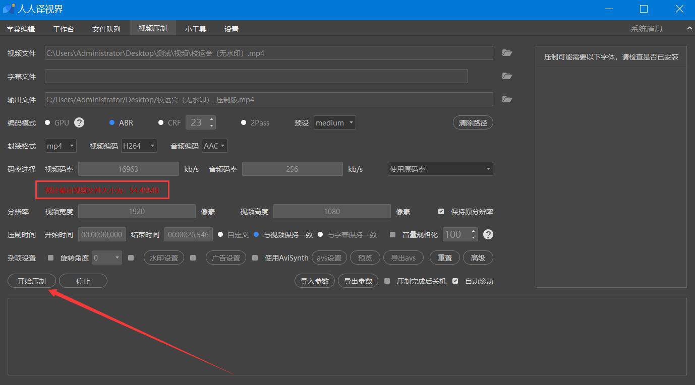Click the 开始压制 button
Image resolution: width=695 pixels, height=385 pixels.
(32, 281)
